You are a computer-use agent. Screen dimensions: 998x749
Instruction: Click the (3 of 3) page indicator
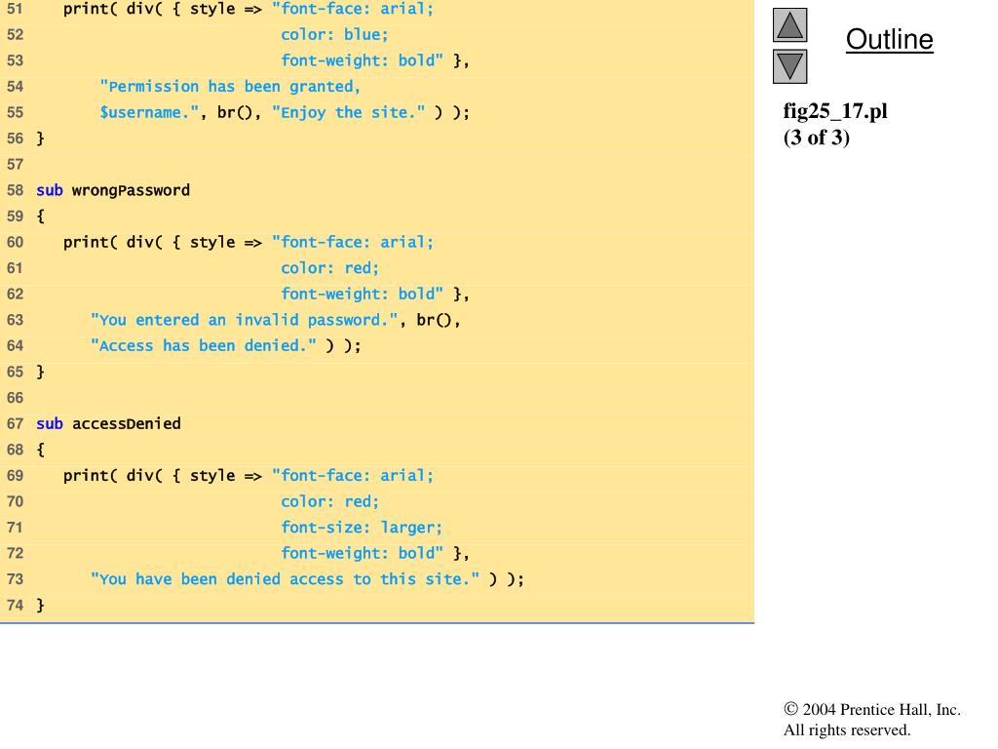tap(817, 138)
